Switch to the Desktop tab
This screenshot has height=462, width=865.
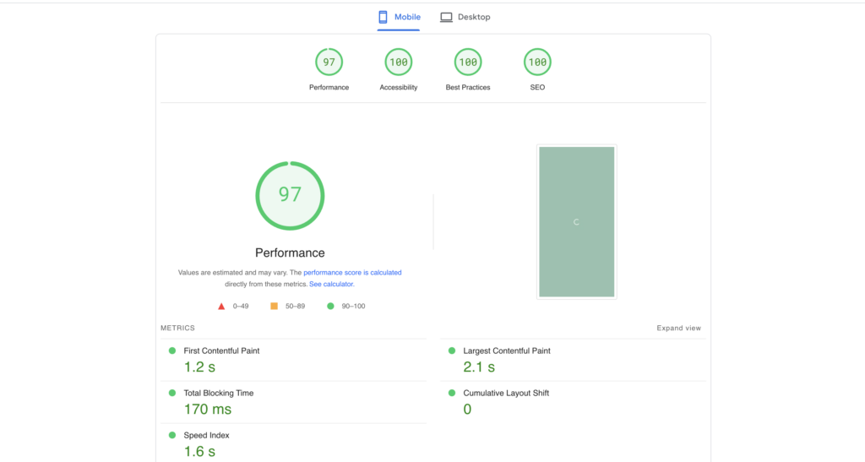point(465,17)
